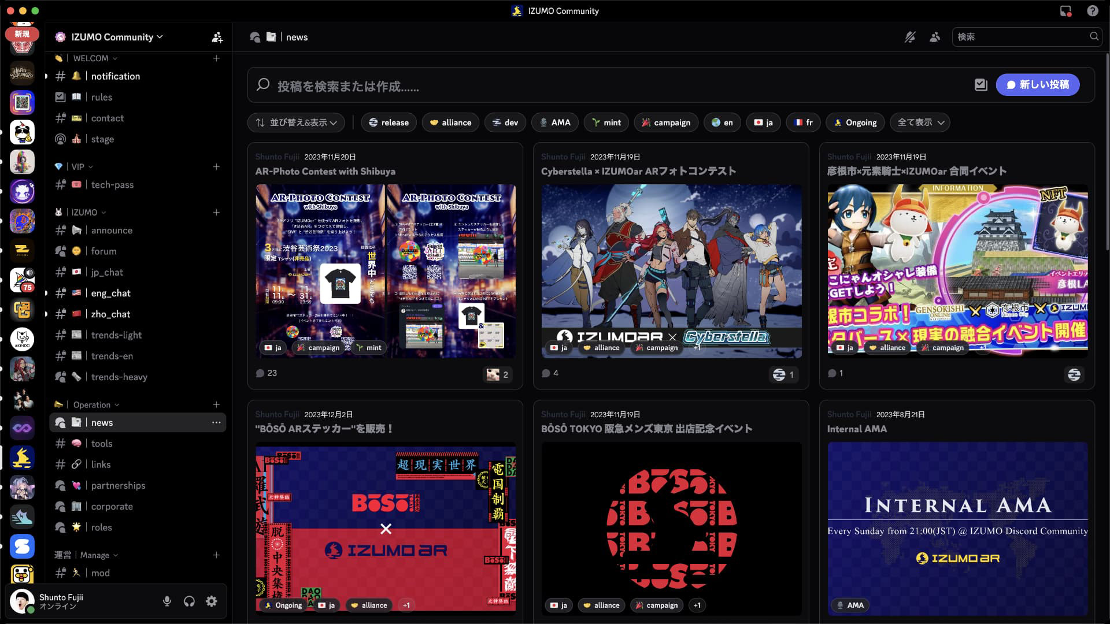Open the help question mark icon
The height and width of the screenshot is (624, 1110).
(x=1093, y=11)
